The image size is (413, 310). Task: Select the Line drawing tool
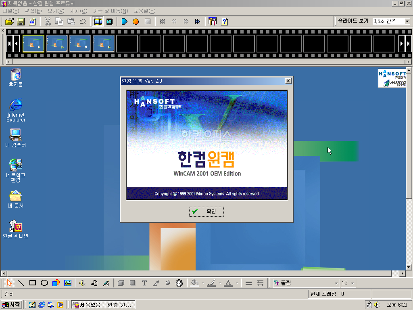pos(21,283)
